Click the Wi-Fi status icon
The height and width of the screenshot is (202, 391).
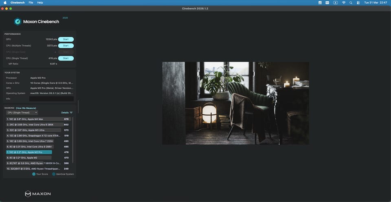343,2
